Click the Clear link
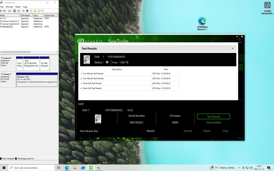Image resolution: width=274 pixels, height=171 pixels. [x=225, y=131]
